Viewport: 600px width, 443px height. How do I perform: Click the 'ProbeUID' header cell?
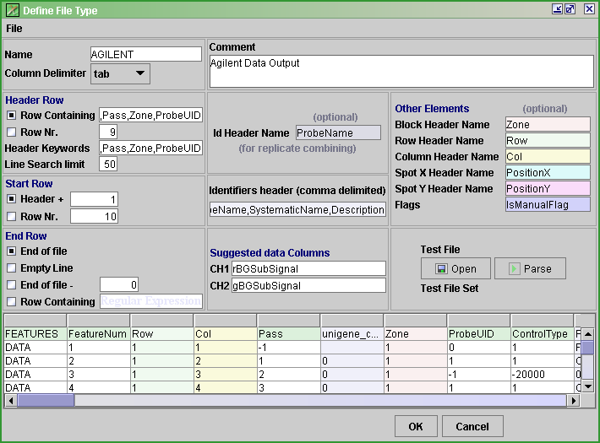point(478,333)
